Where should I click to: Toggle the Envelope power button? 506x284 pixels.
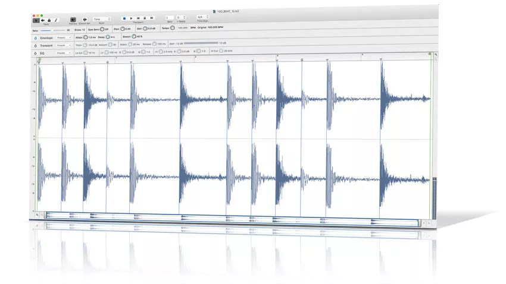point(35,37)
